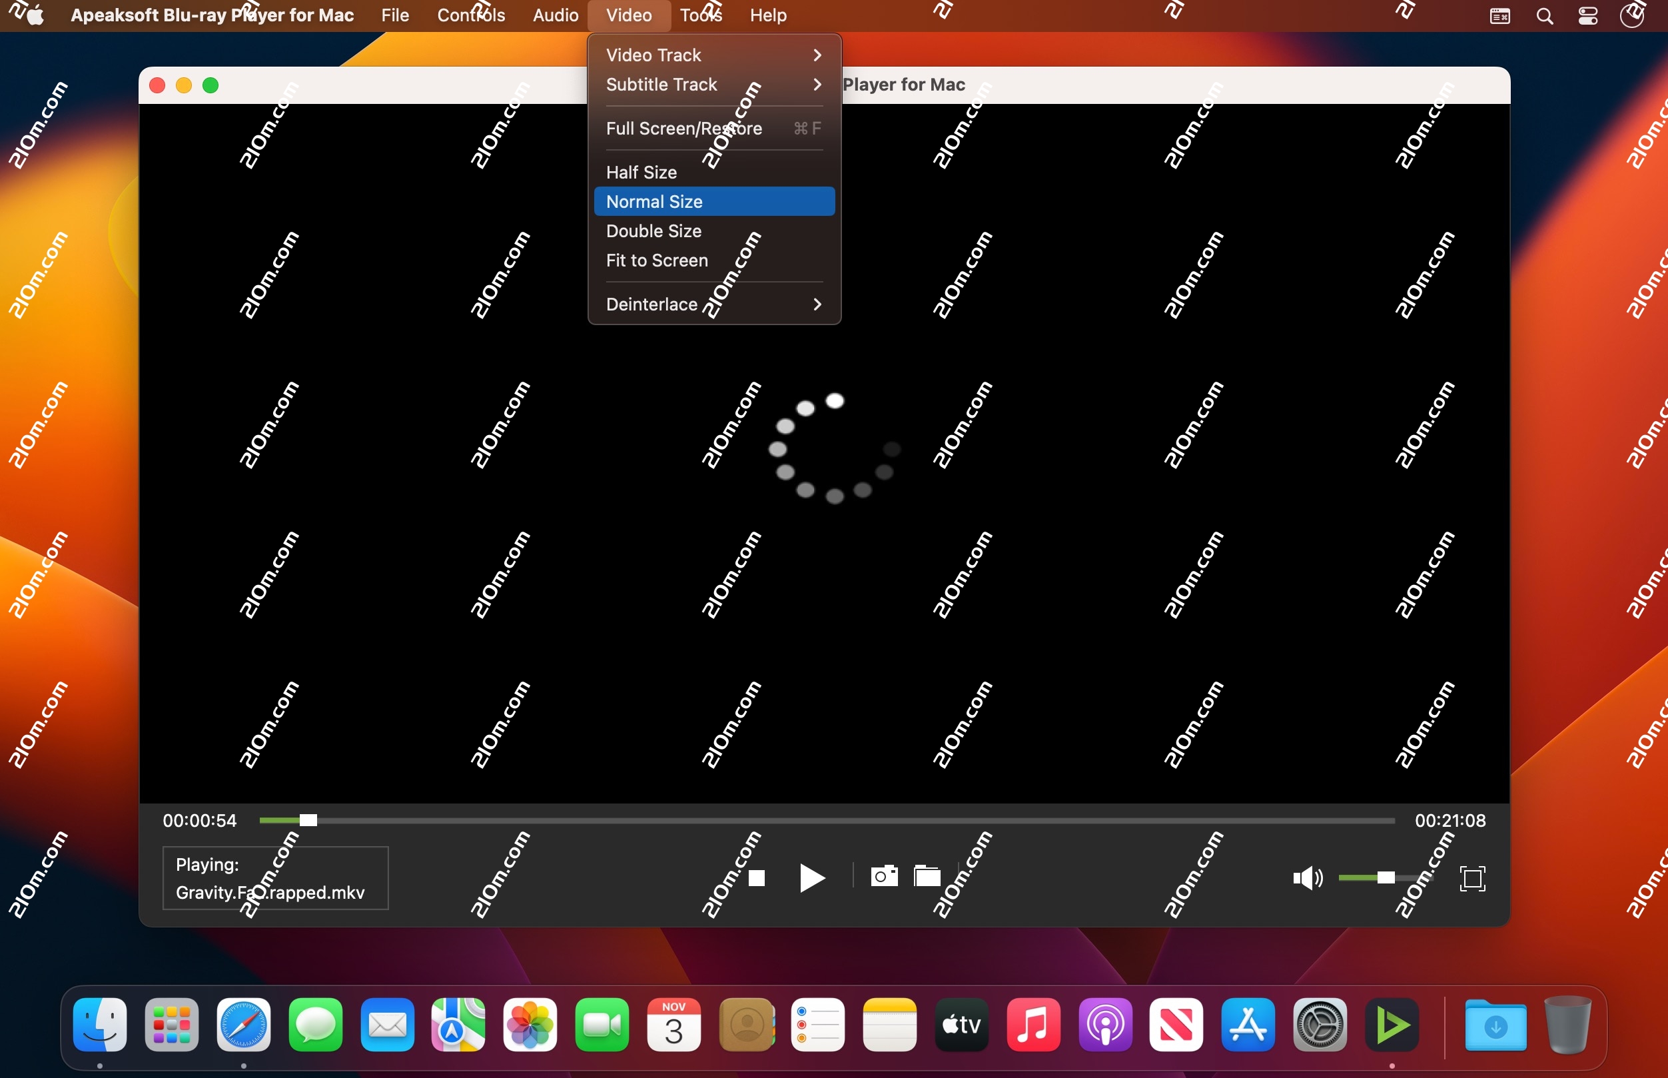Expand the Deinterlace submenu
The width and height of the screenshot is (1668, 1078).
tap(713, 304)
